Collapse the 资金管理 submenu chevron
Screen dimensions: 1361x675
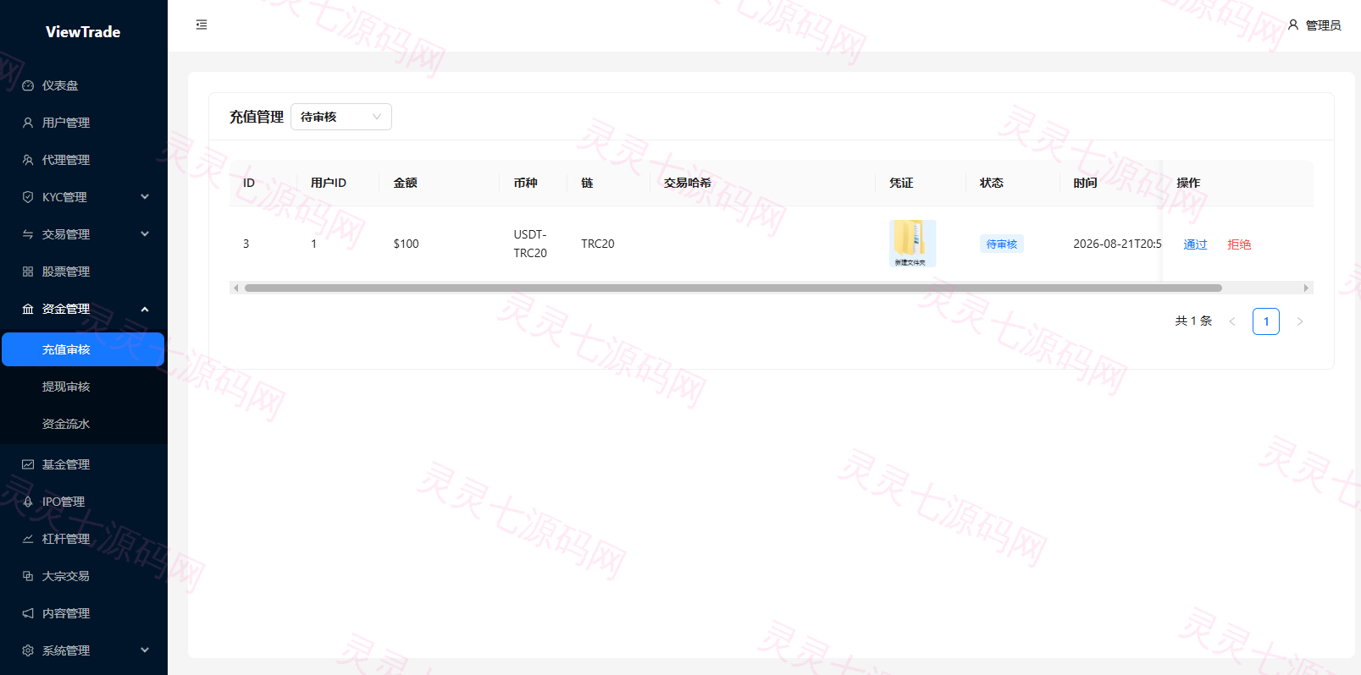(145, 309)
